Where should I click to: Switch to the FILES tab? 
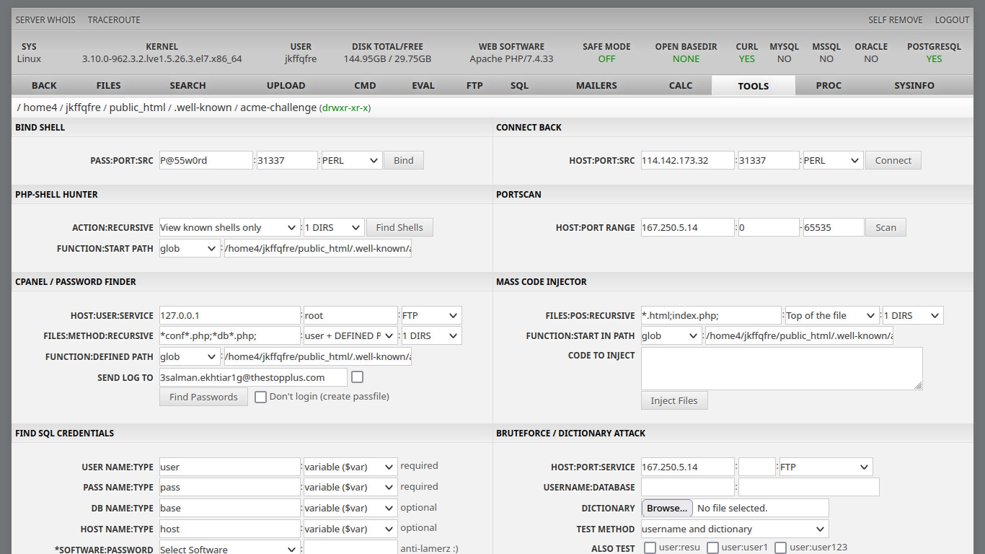point(108,85)
